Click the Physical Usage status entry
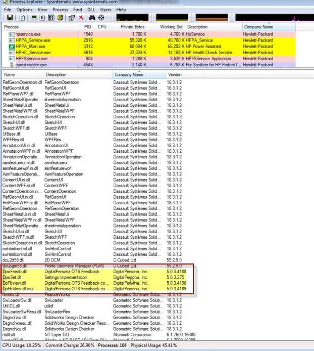 (x=153, y=345)
